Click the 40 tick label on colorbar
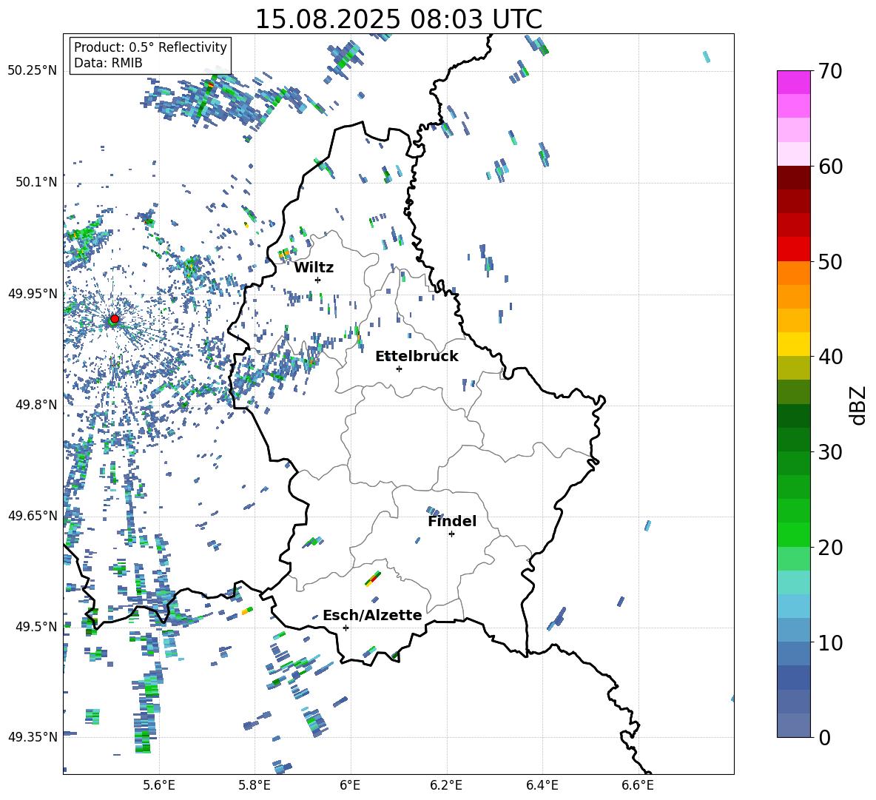The height and width of the screenshot is (800, 876). (x=829, y=357)
